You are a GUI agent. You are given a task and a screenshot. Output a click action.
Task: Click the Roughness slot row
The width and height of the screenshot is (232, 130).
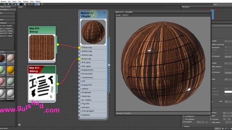93,92
